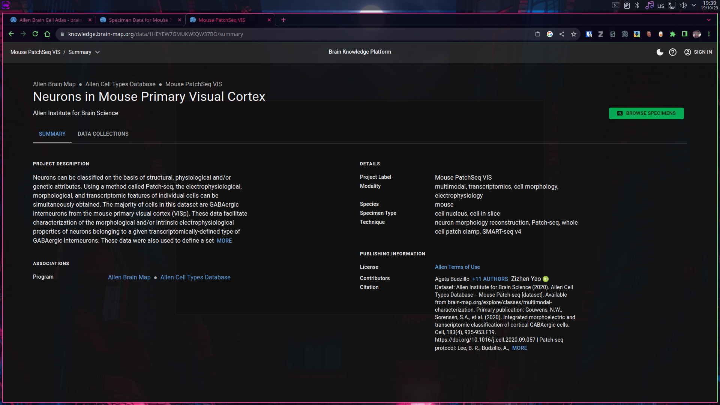Click the browser side panel icon
Image resolution: width=720 pixels, height=405 pixels.
(685, 34)
